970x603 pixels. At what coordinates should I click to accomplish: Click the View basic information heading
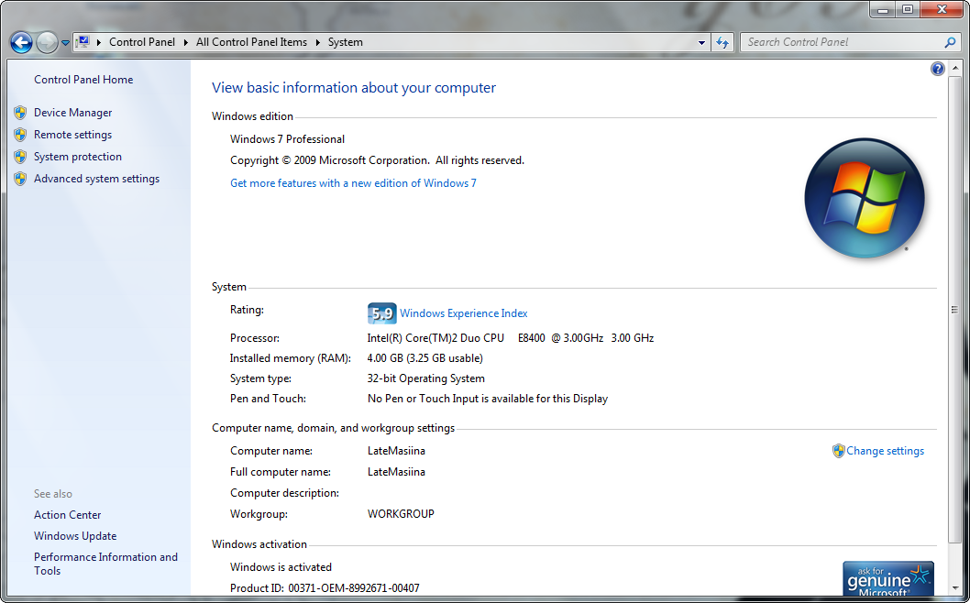[354, 88]
